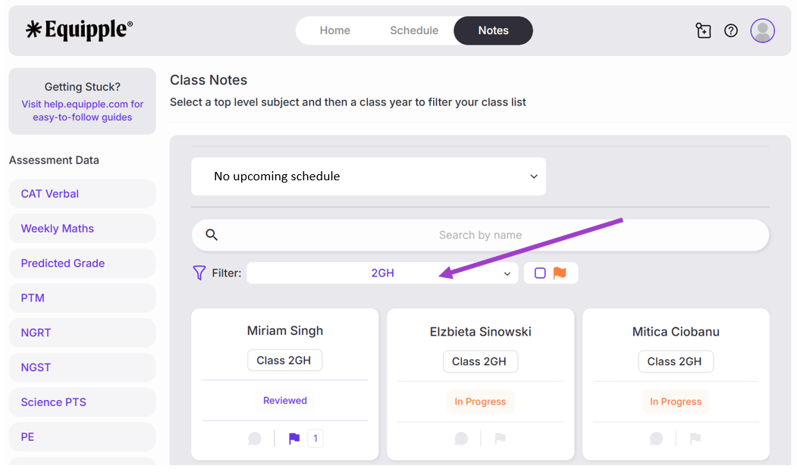Click the help question mark icon

731,31
